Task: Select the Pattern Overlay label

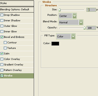Action: tap(13, 70)
